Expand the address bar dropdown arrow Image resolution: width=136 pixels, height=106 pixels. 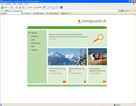(x=119, y=11)
